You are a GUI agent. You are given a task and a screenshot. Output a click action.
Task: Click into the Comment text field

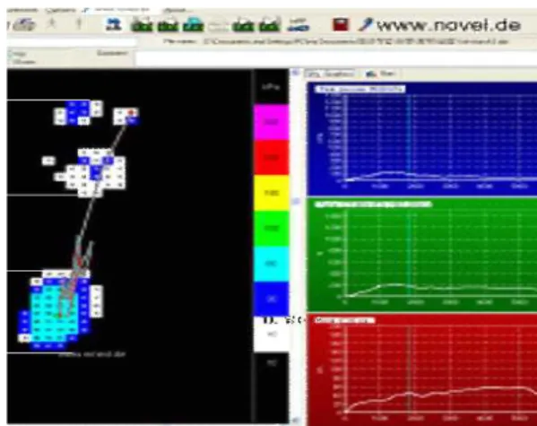tap(335, 58)
